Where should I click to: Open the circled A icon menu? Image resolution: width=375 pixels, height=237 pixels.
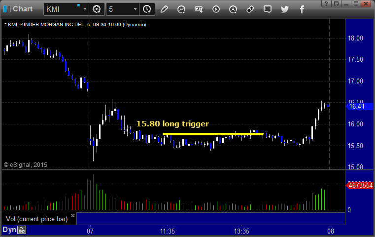(x=233, y=9)
